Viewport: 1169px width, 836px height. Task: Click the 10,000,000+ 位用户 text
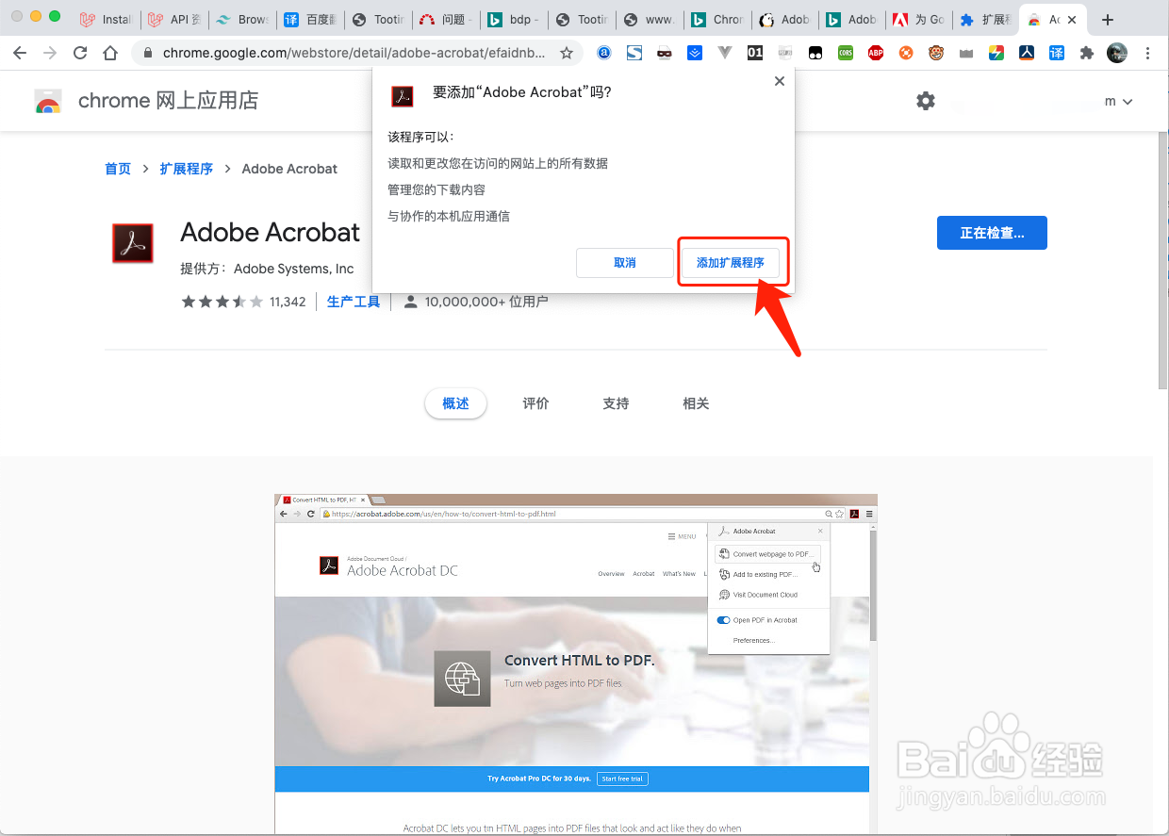[486, 302]
